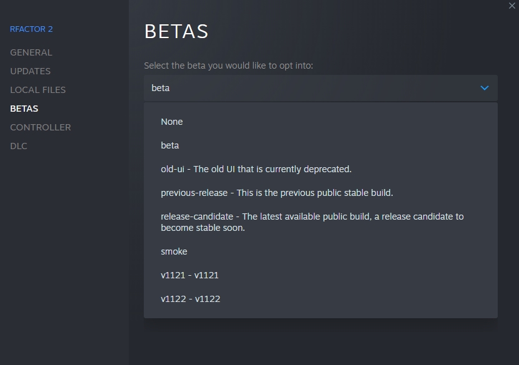Image resolution: width=519 pixels, height=365 pixels.
Task: Pick previous-release stable build option
Action: click(x=276, y=193)
